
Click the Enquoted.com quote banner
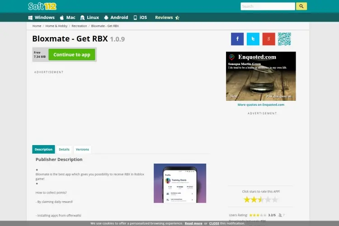(261, 76)
